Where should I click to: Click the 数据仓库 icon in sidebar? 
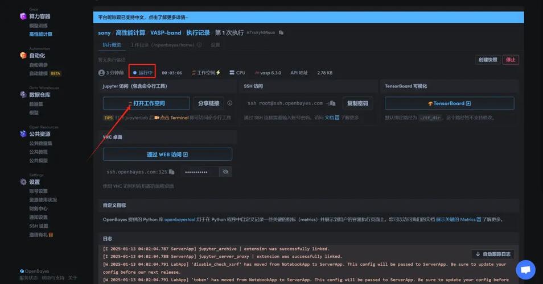coord(23,95)
